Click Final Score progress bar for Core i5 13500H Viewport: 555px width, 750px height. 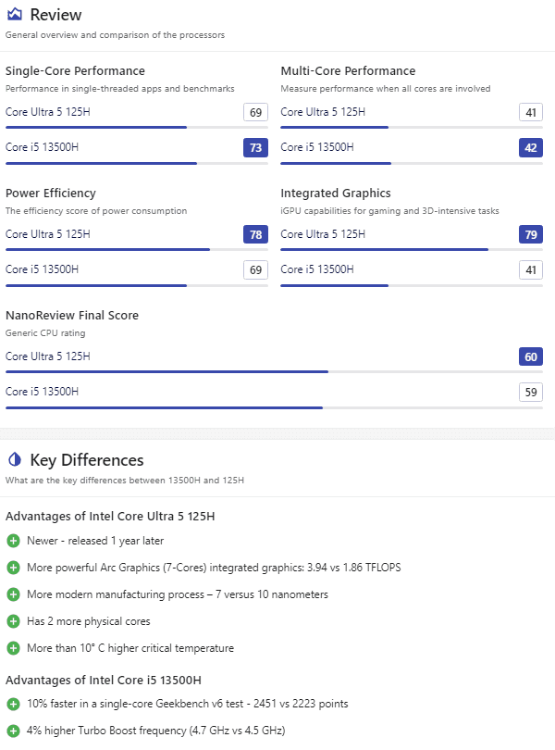[275, 408]
